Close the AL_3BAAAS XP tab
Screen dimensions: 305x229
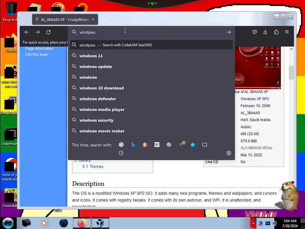coord(93,19)
